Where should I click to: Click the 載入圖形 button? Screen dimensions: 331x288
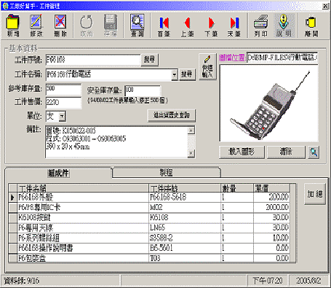242,152
